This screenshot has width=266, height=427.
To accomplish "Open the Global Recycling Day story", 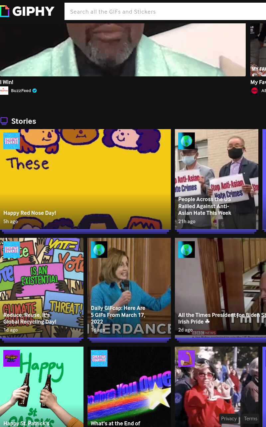I will point(42,288).
